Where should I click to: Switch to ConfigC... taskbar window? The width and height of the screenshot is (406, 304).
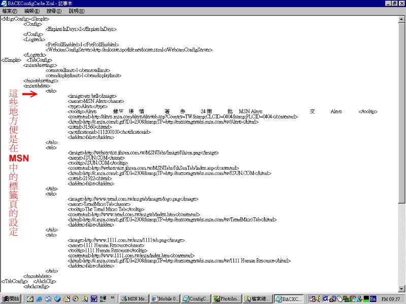[196, 299]
